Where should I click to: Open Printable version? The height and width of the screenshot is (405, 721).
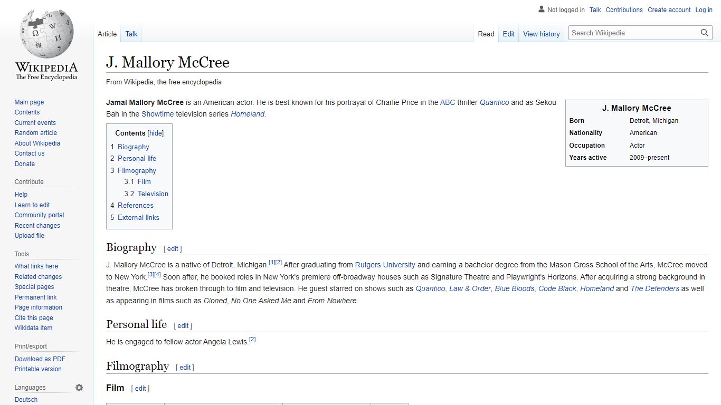coord(38,369)
